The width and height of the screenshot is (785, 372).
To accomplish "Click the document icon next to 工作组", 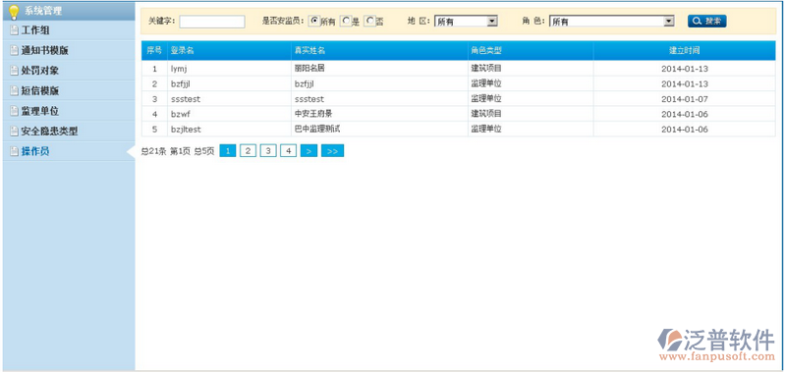I will [14, 30].
